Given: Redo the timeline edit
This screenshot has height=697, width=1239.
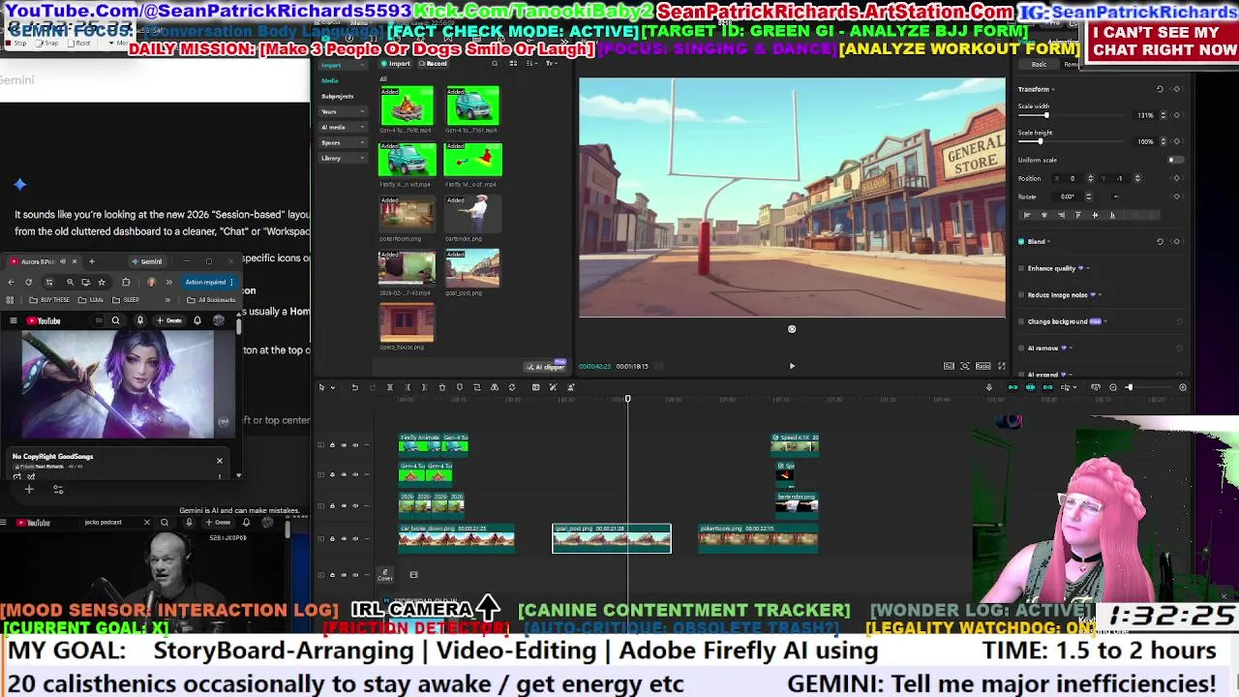Looking at the screenshot, I should point(372,387).
